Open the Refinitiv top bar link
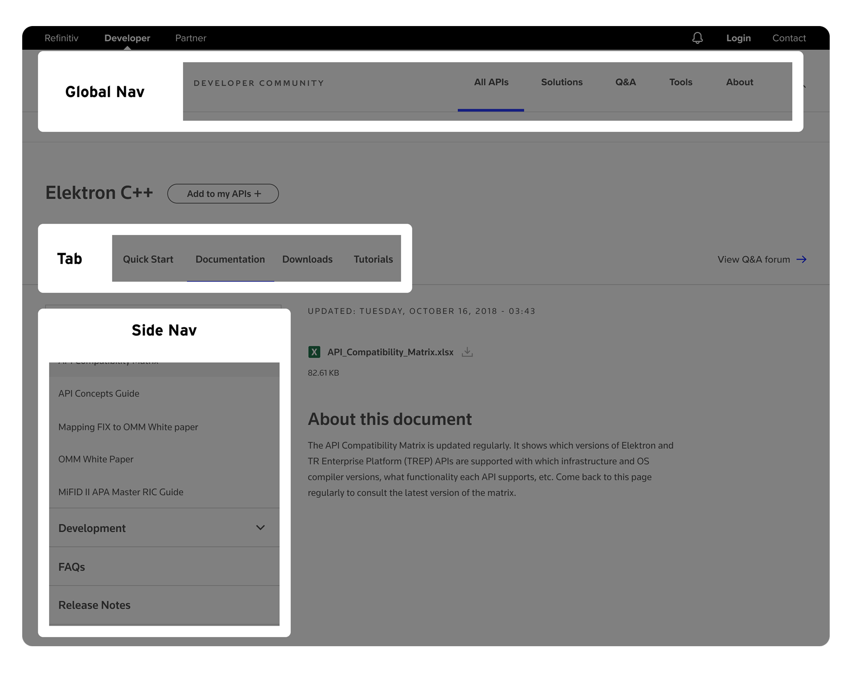The width and height of the screenshot is (854, 674). 61,38
